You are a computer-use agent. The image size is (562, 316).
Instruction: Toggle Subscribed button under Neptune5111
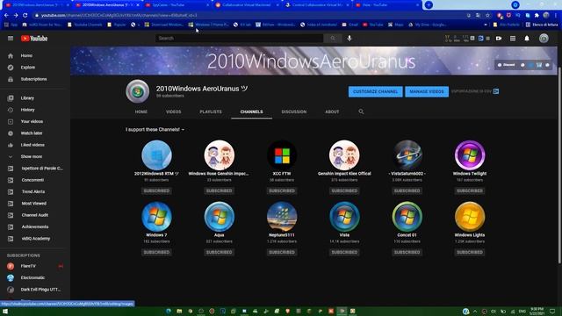[282, 252]
